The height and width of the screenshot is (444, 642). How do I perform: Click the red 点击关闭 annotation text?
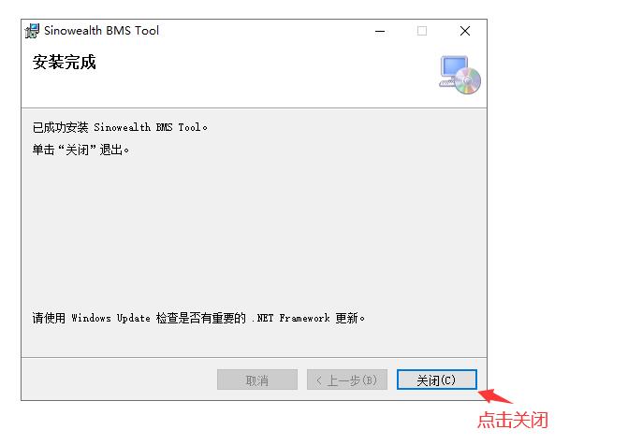pos(513,420)
